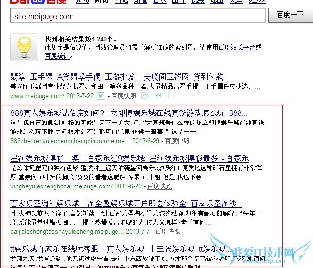Image resolution: width=313 pixels, height=268 pixels.
Task: Open 百度快照 for the xingheyulechengbocai result
Action: click(160, 186)
